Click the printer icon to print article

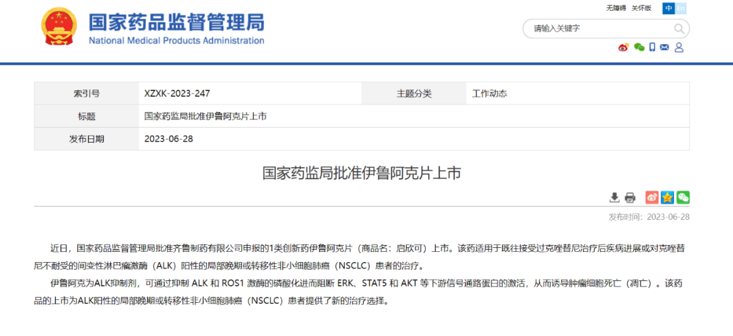click(x=630, y=198)
